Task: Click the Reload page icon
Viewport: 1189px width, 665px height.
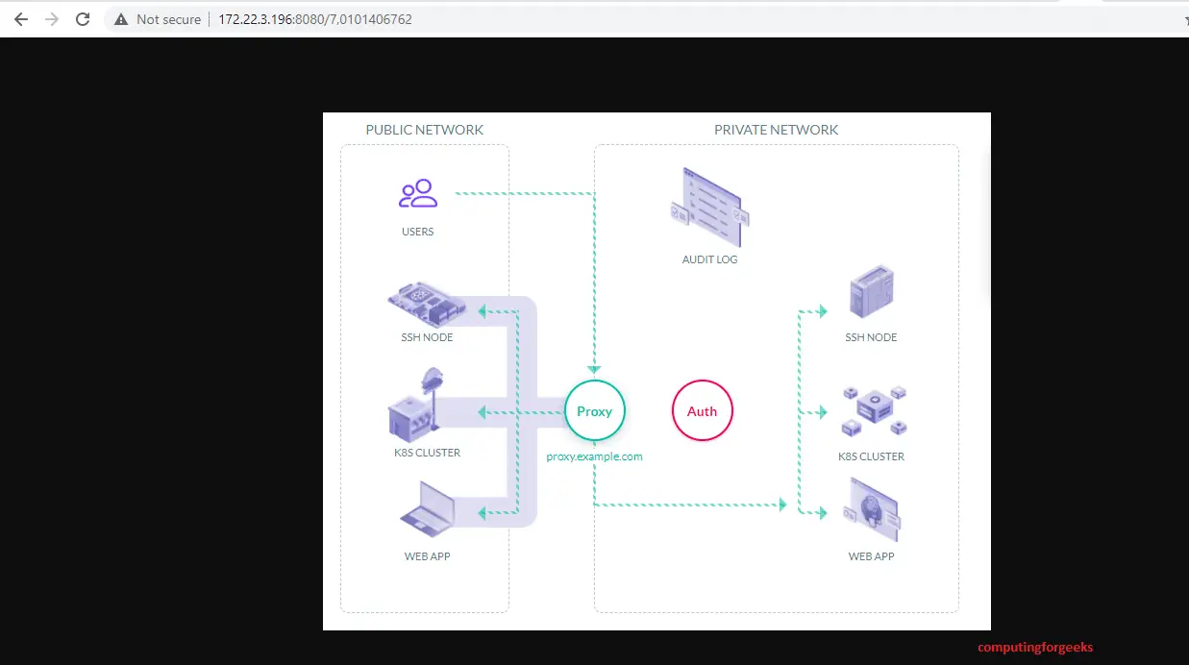Action: point(83,18)
